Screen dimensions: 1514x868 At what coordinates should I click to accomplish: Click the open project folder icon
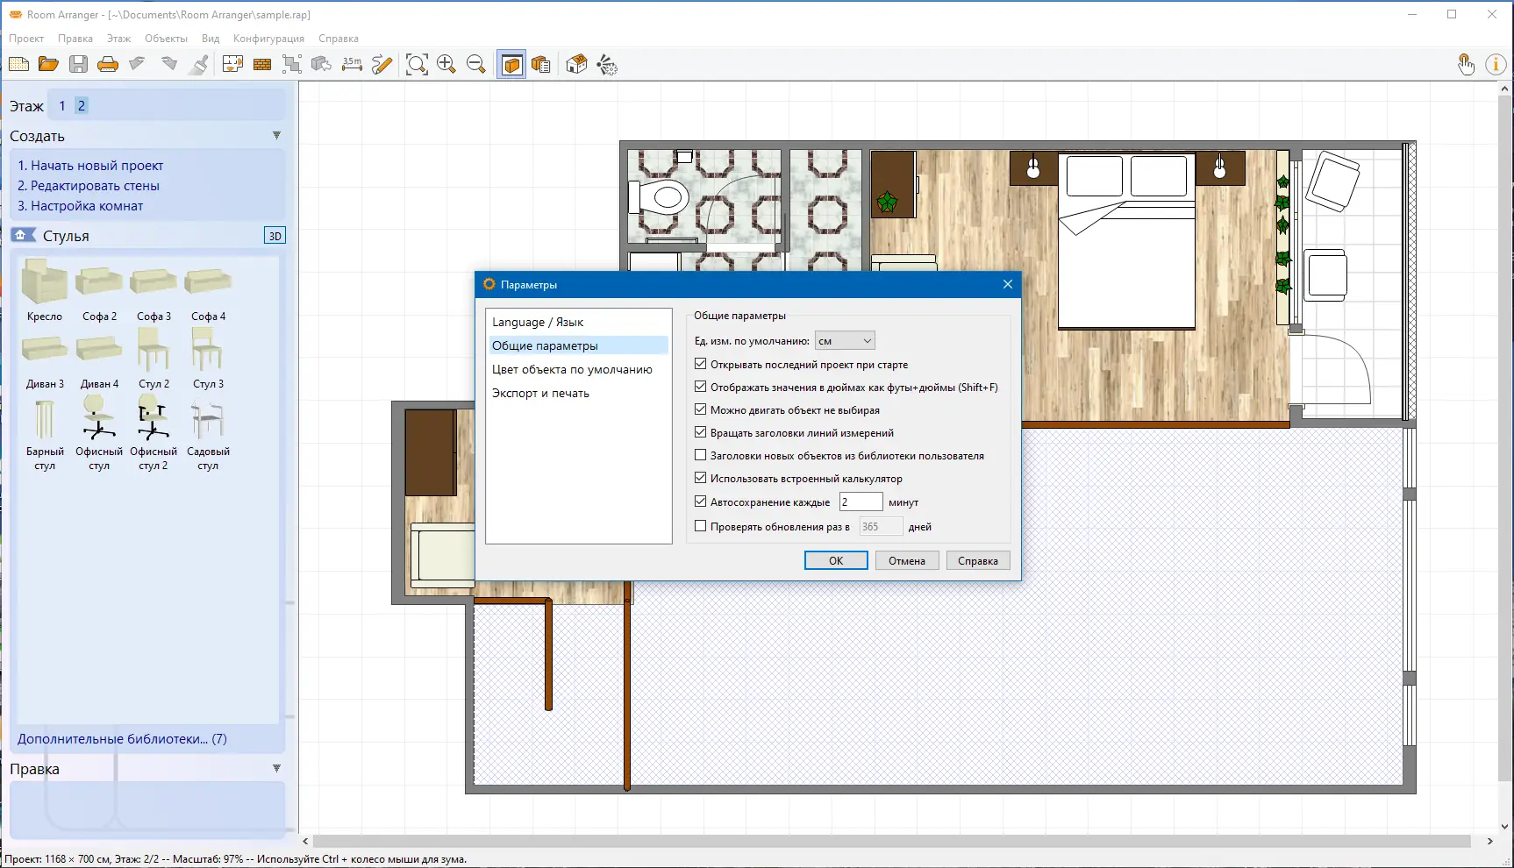click(x=48, y=64)
